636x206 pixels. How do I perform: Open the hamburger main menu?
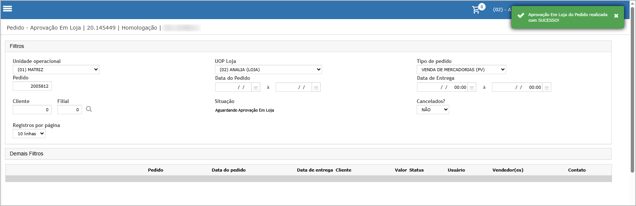tap(7, 9)
